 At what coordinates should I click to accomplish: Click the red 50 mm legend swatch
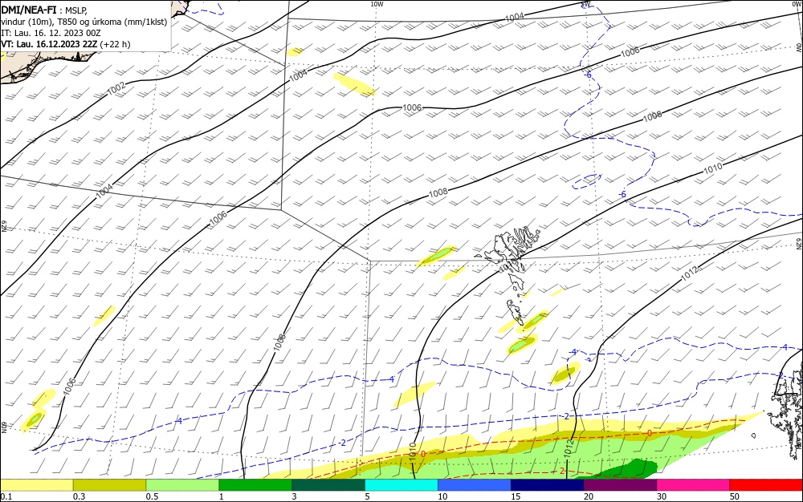click(766, 485)
